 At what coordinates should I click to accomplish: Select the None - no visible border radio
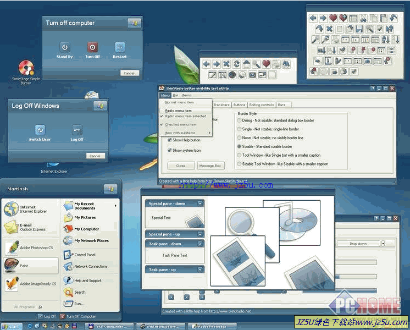click(x=239, y=137)
